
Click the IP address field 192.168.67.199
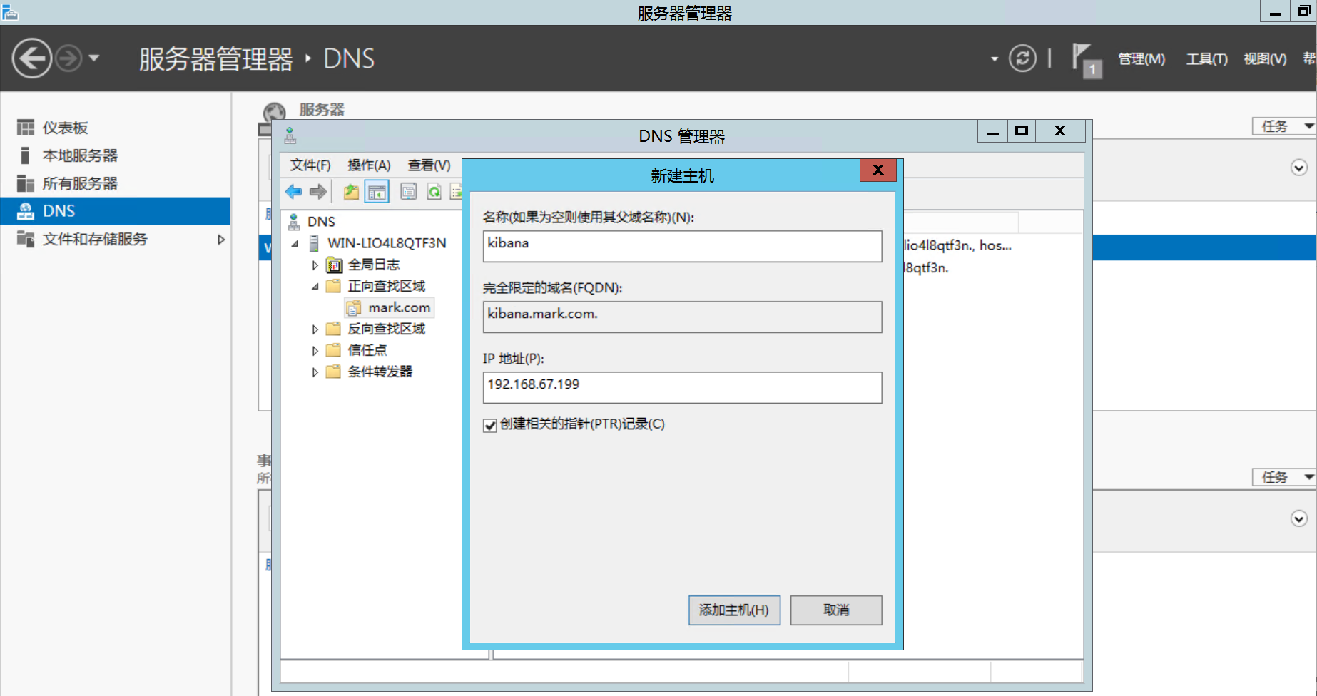pyautogui.click(x=682, y=387)
